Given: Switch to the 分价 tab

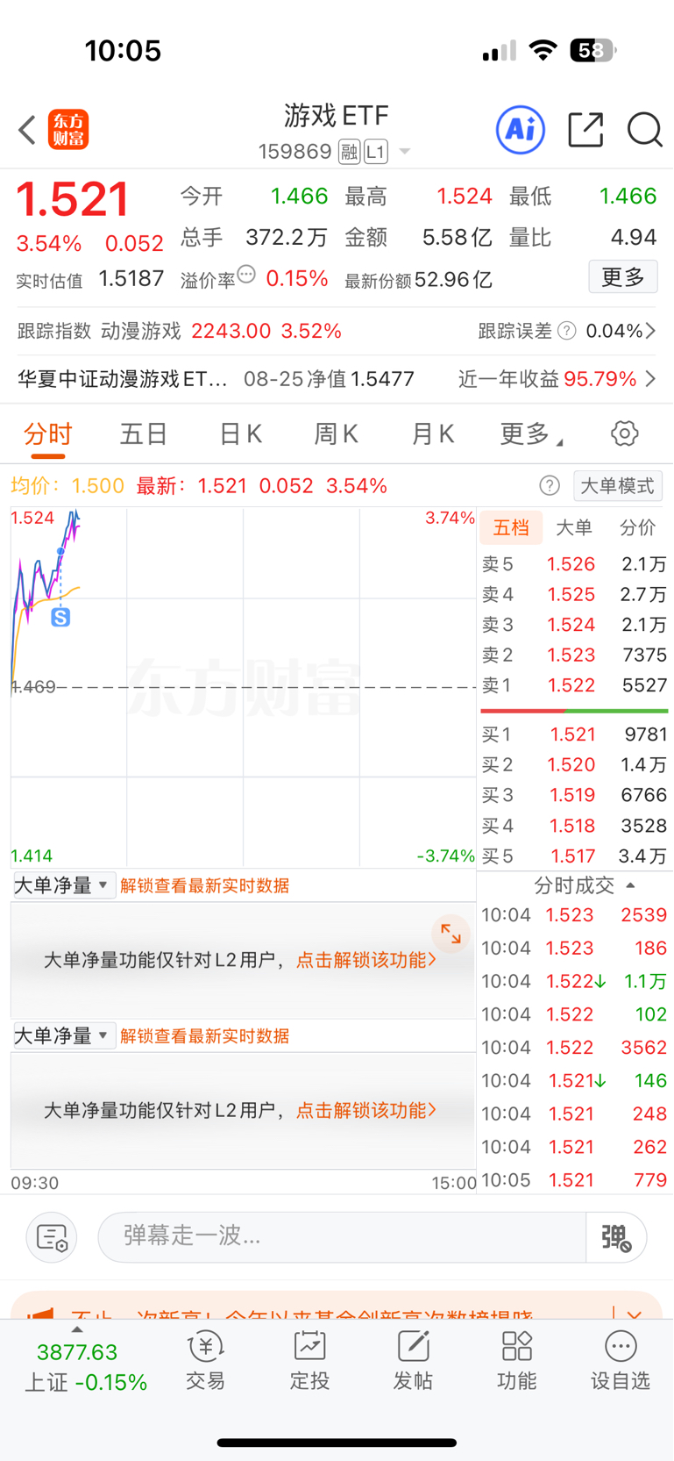Looking at the screenshot, I should click(x=637, y=527).
